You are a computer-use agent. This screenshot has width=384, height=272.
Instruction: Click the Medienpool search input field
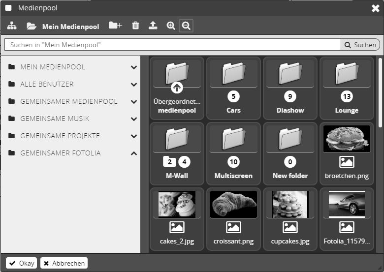172,45
